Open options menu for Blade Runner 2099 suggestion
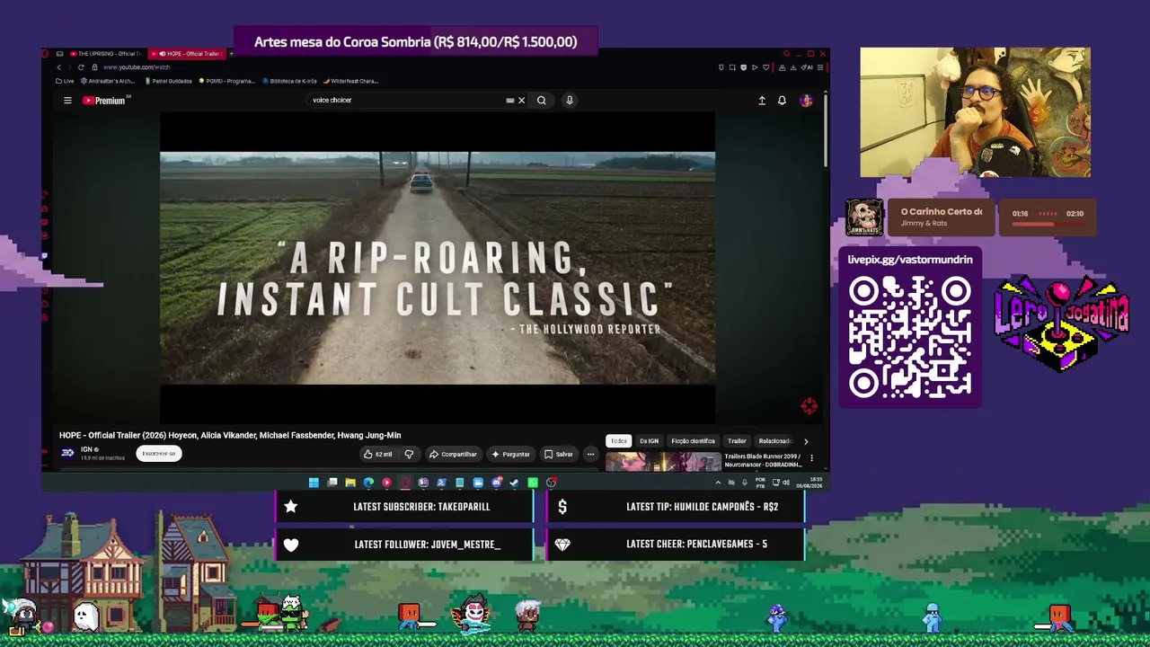 coord(811,458)
